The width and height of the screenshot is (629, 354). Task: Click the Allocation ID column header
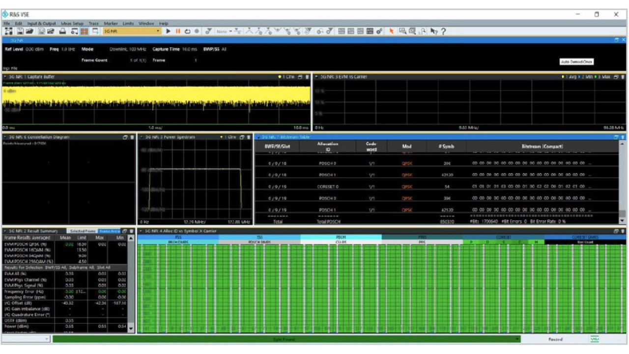tap(327, 147)
